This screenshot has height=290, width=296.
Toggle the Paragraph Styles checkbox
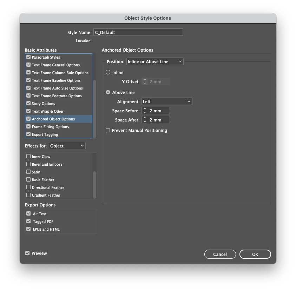click(28, 57)
